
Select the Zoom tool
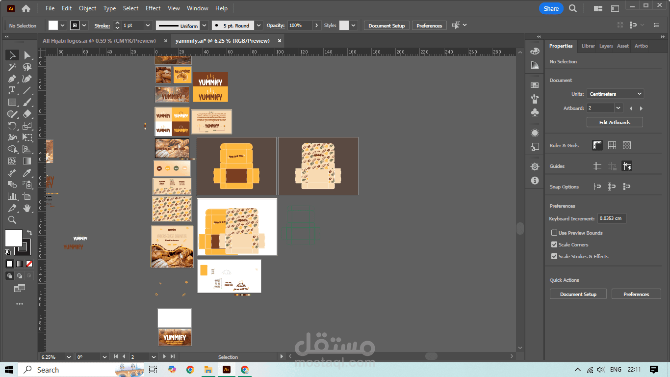click(x=12, y=220)
